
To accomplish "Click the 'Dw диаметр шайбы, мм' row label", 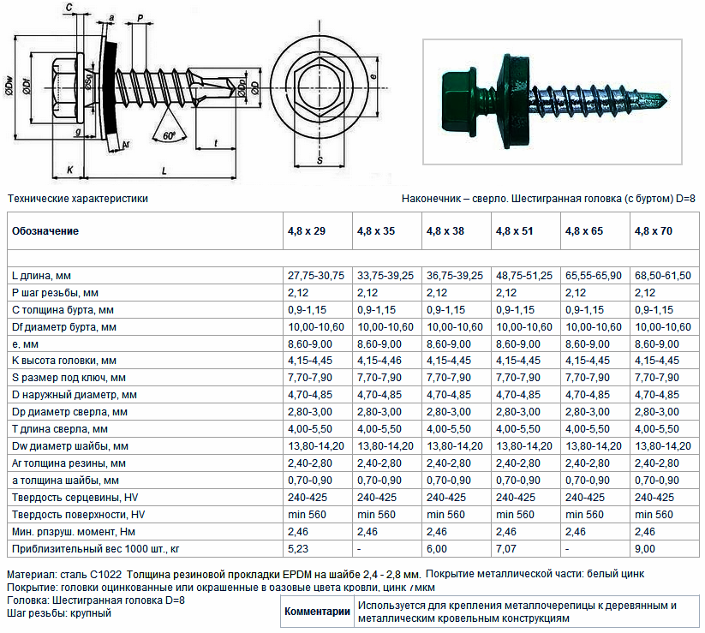I will point(70,446).
